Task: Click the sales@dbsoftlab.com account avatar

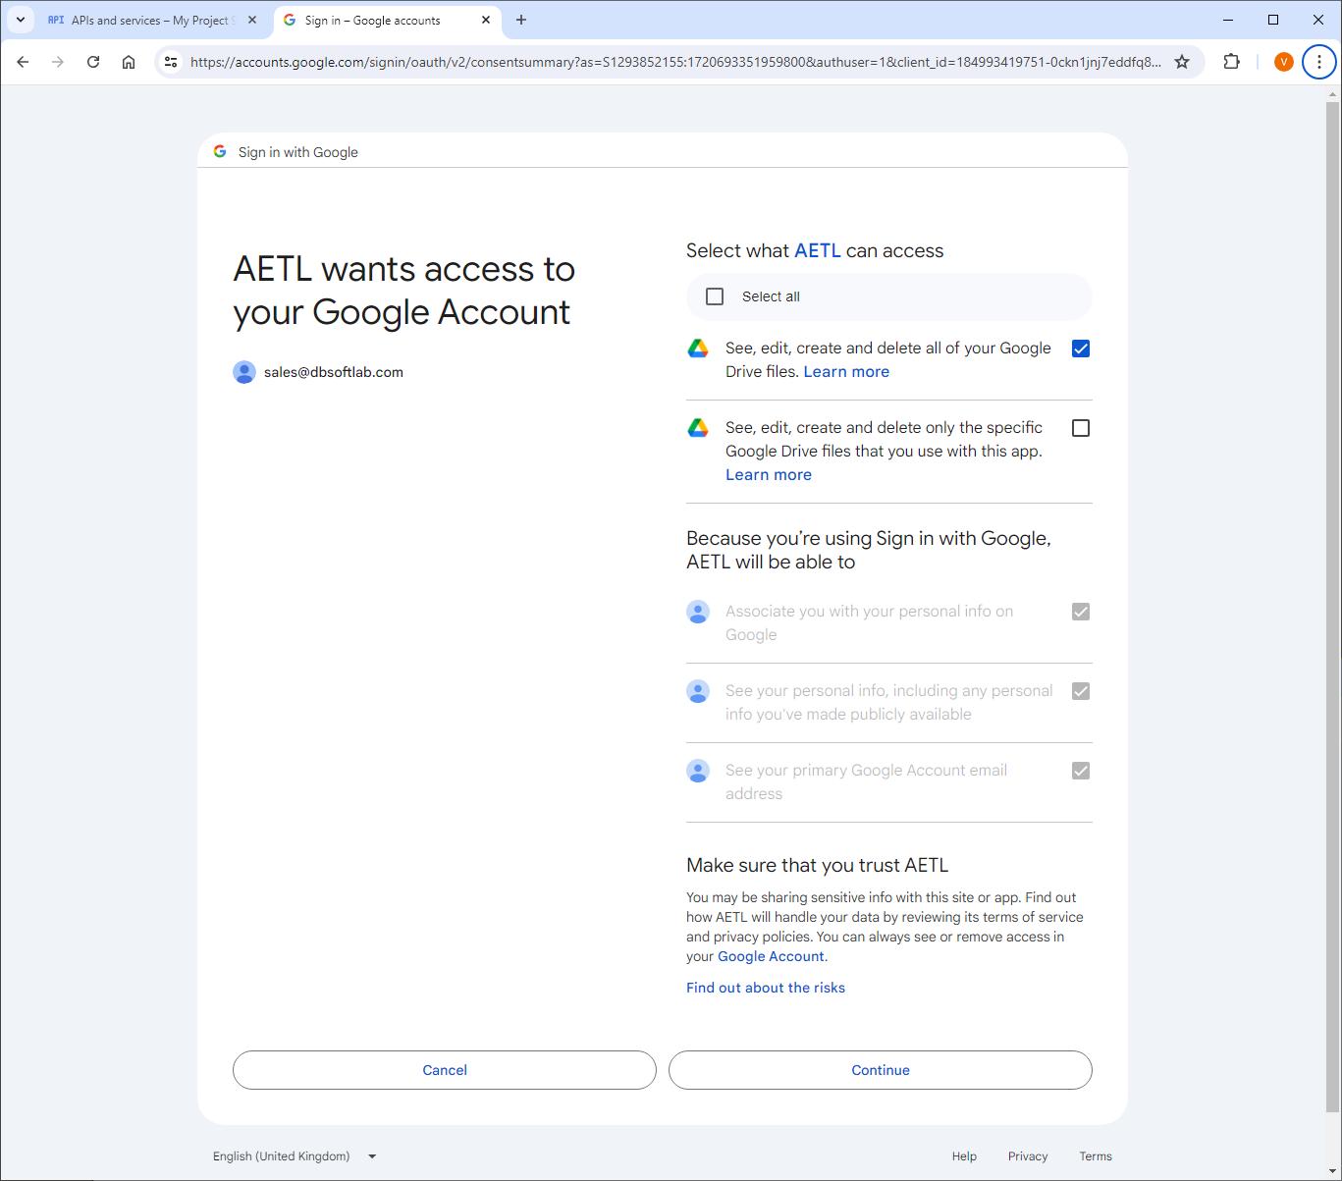Action: 244,372
